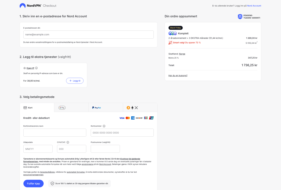Switch to the Google Pay payment tab
The image size is (281, 190).
coord(71,108)
